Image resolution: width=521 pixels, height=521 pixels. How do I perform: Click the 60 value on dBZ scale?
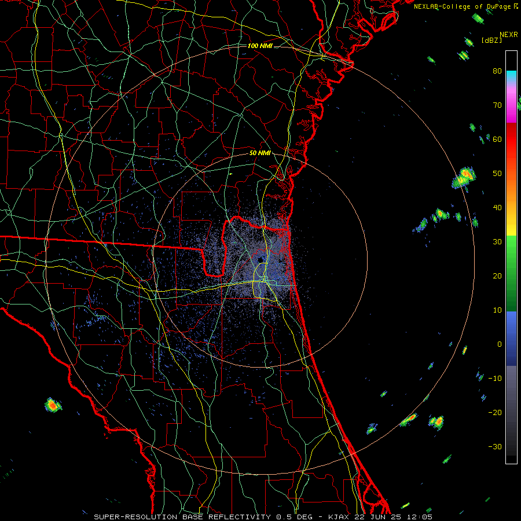coord(497,140)
